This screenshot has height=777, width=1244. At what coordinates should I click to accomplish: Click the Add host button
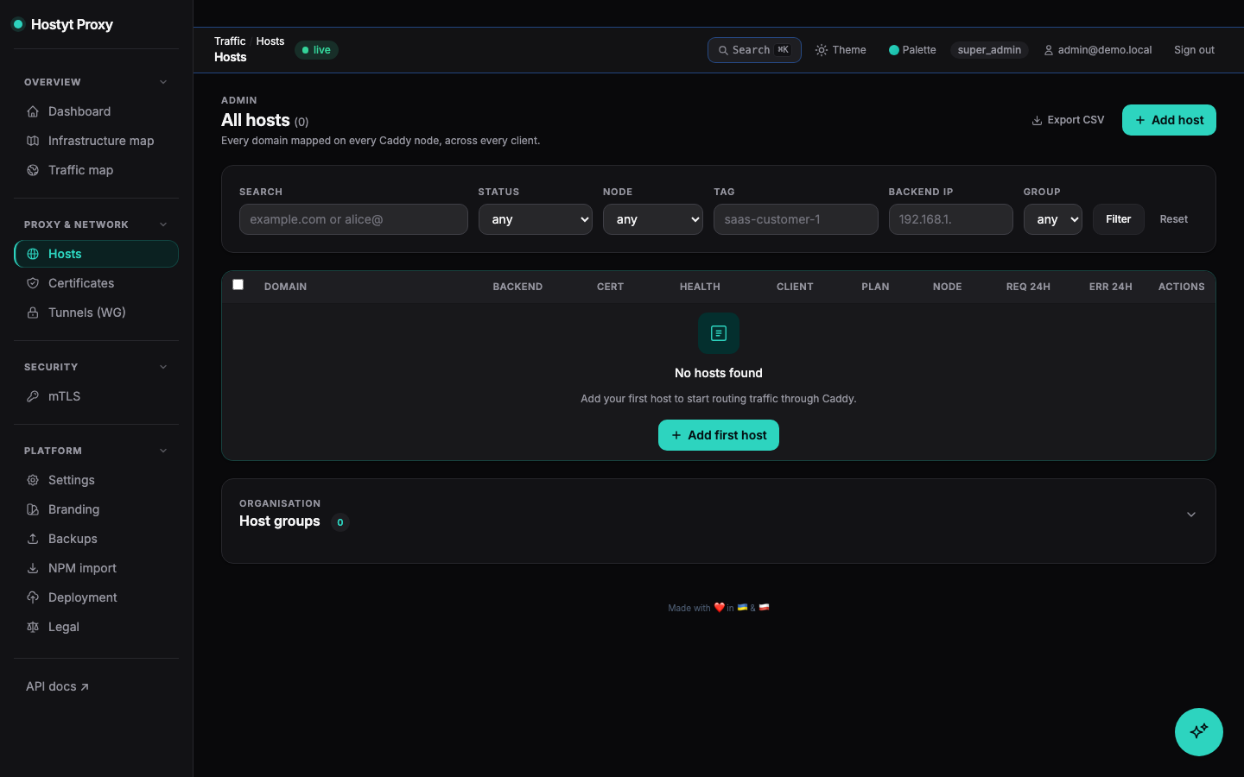coord(1169,120)
